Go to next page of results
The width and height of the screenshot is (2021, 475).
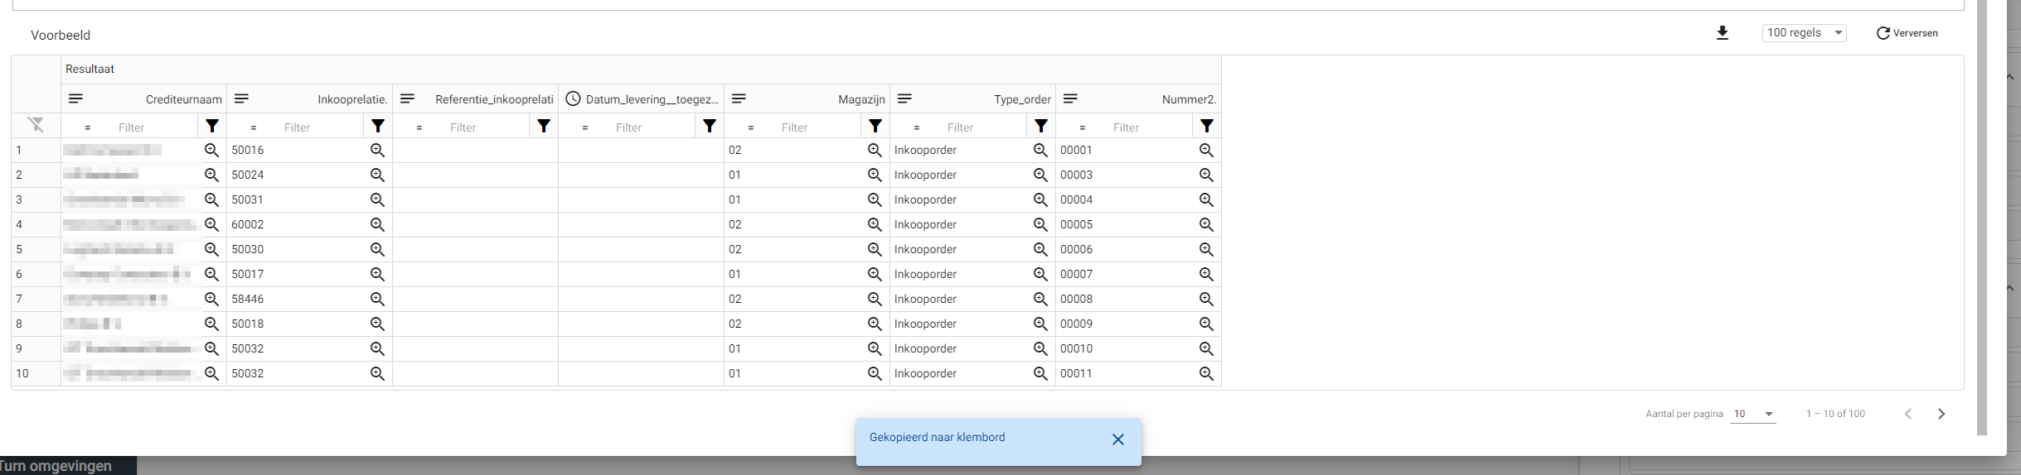pyautogui.click(x=1941, y=414)
